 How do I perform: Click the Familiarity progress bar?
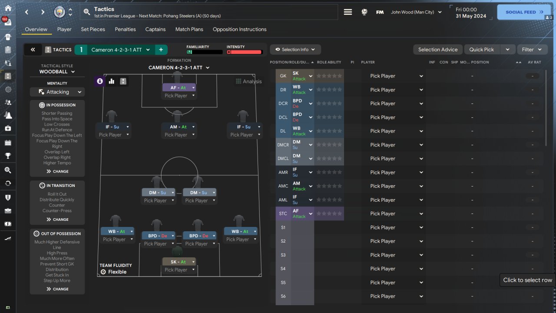[x=204, y=52]
